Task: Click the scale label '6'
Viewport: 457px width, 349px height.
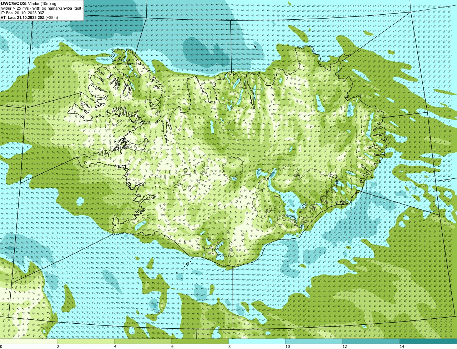Action: pyautogui.click(x=172, y=347)
